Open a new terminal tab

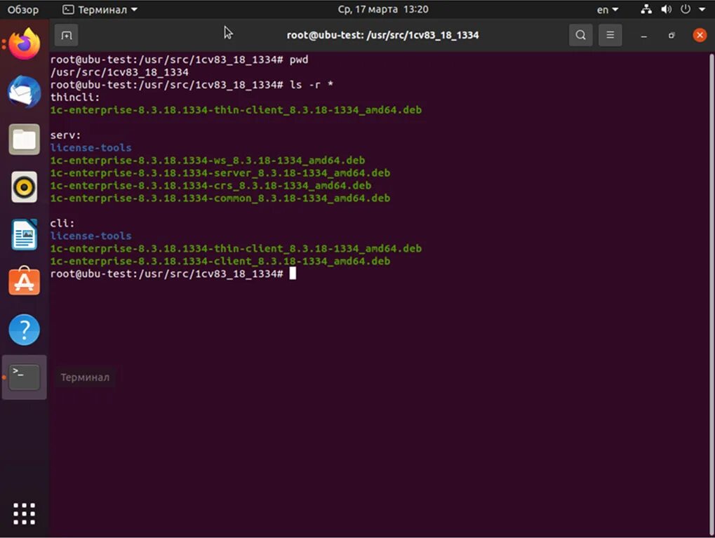pos(66,35)
